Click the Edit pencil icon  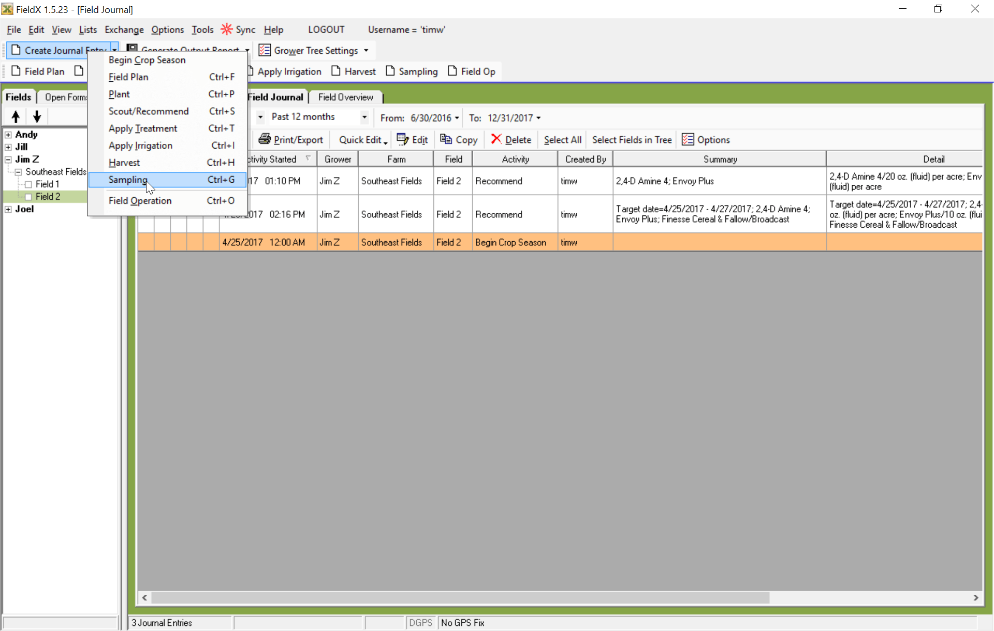402,139
